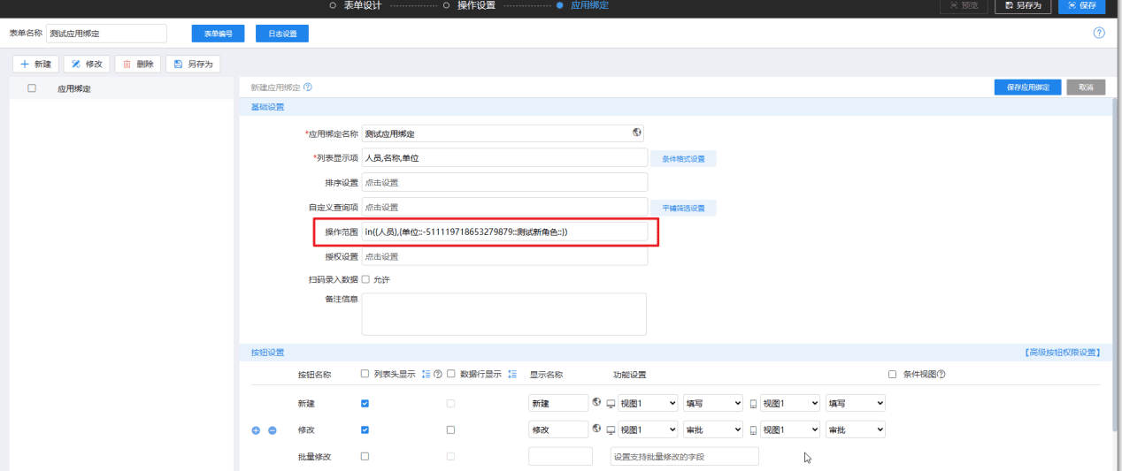The width and height of the screenshot is (1122, 471).
Task: Click the sort icon beside 列表头显示
Action: coord(427,374)
